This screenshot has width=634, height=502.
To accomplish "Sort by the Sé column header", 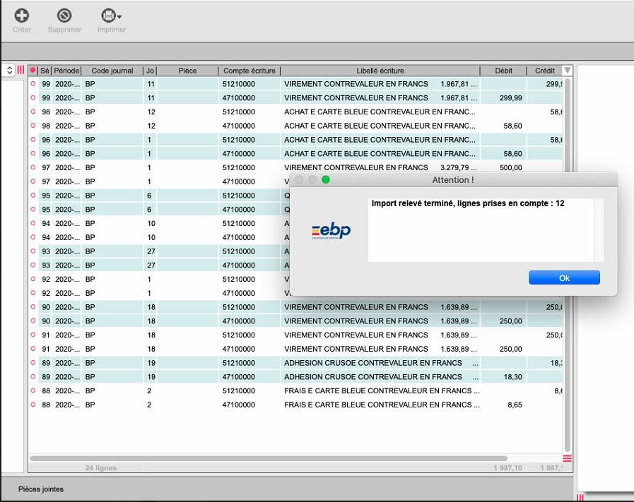I will pyautogui.click(x=45, y=71).
